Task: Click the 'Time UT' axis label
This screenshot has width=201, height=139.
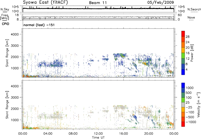Action: 98,137
